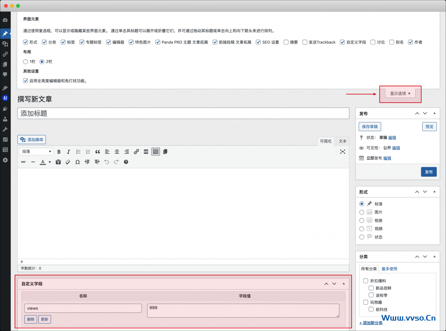Insert special character with Omega icon
The height and width of the screenshot is (331, 446).
(77, 162)
